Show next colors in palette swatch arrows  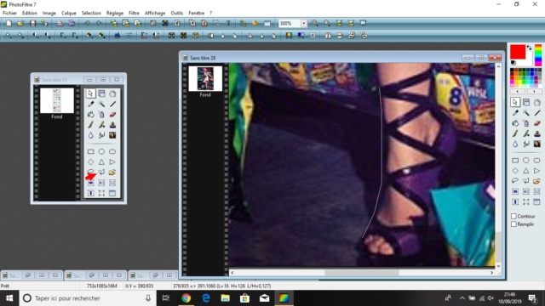(x=534, y=92)
